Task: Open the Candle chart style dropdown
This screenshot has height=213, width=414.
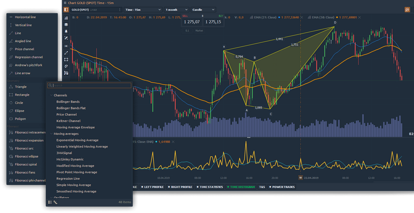Action: pos(203,9)
